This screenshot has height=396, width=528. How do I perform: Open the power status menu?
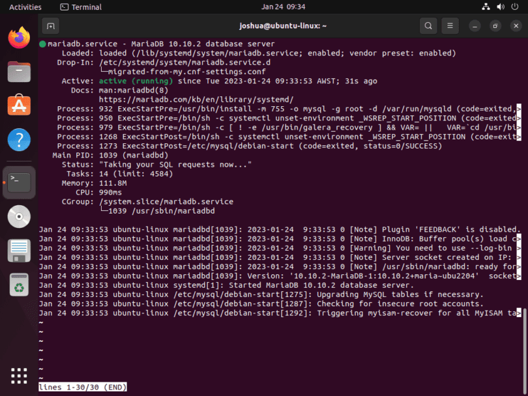click(514, 7)
